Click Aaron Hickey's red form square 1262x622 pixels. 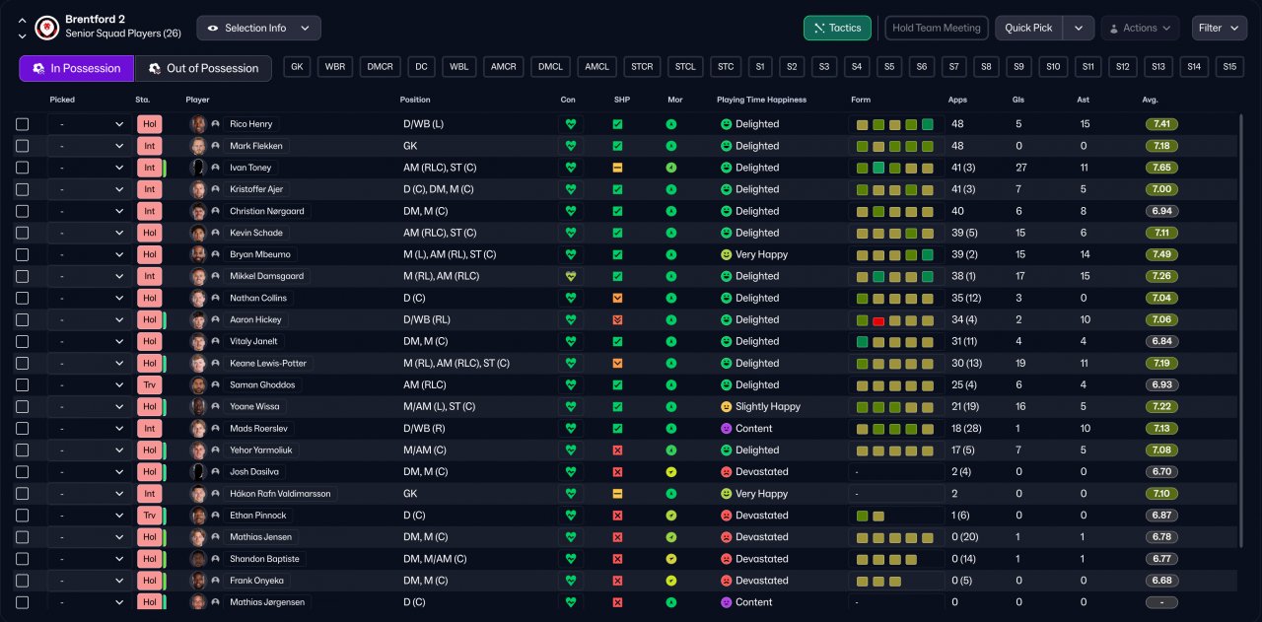tap(877, 320)
